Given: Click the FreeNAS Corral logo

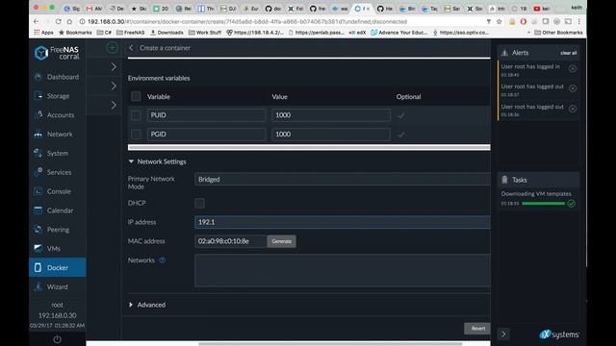Looking at the screenshot, I should (57, 53).
